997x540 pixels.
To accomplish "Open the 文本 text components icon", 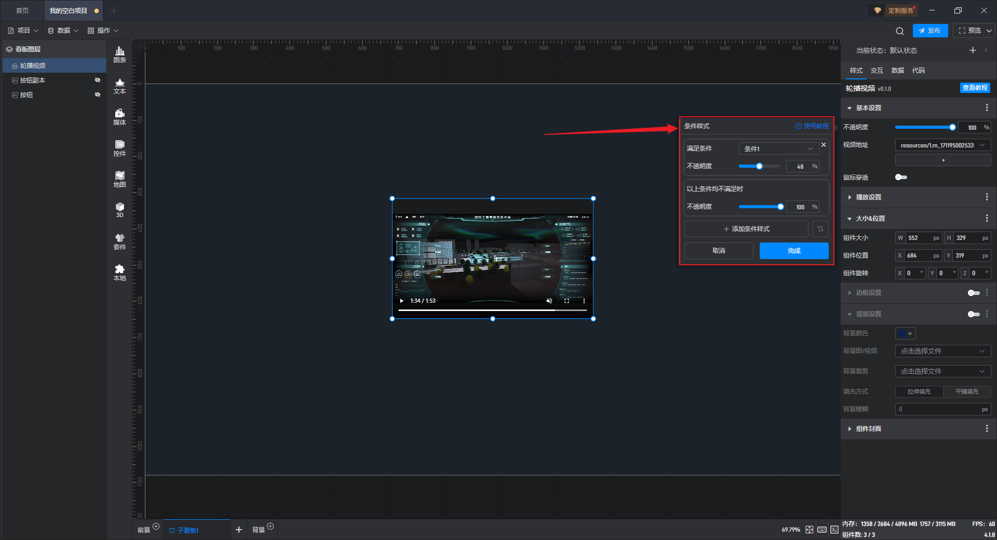I will [119, 86].
